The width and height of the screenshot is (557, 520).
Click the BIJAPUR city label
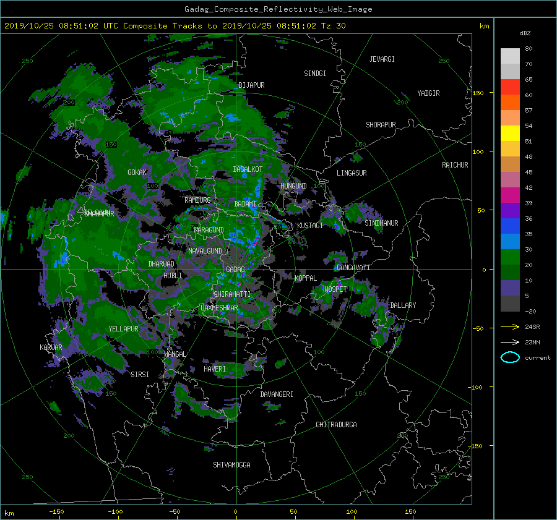[251, 85]
